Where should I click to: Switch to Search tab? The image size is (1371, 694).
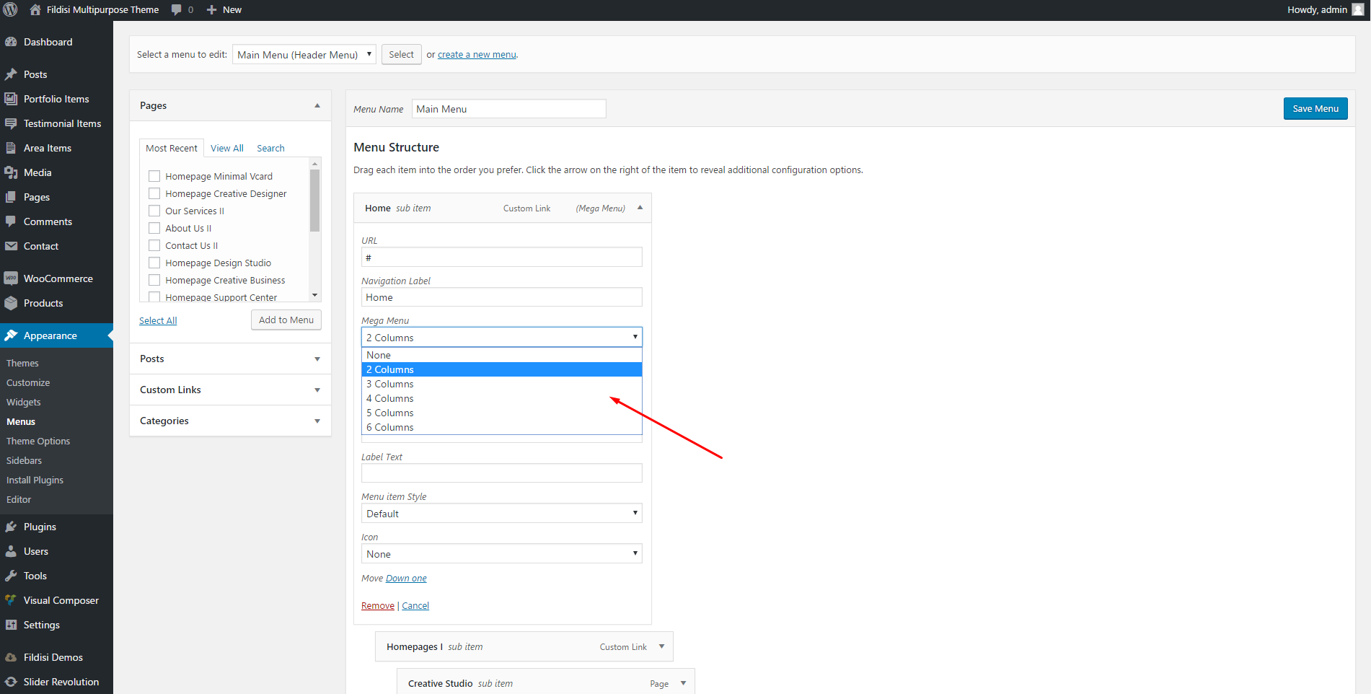pos(270,148)
